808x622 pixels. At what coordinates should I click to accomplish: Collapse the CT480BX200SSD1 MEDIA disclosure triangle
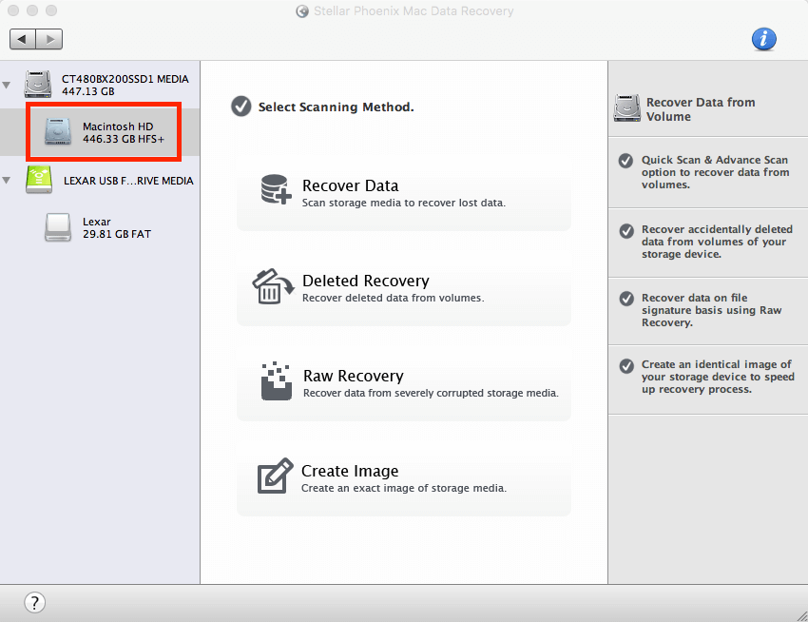[x=9, y=86]
